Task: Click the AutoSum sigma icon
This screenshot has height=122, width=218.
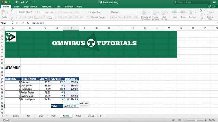Action: pyautogui.click(x=201, y=11)
